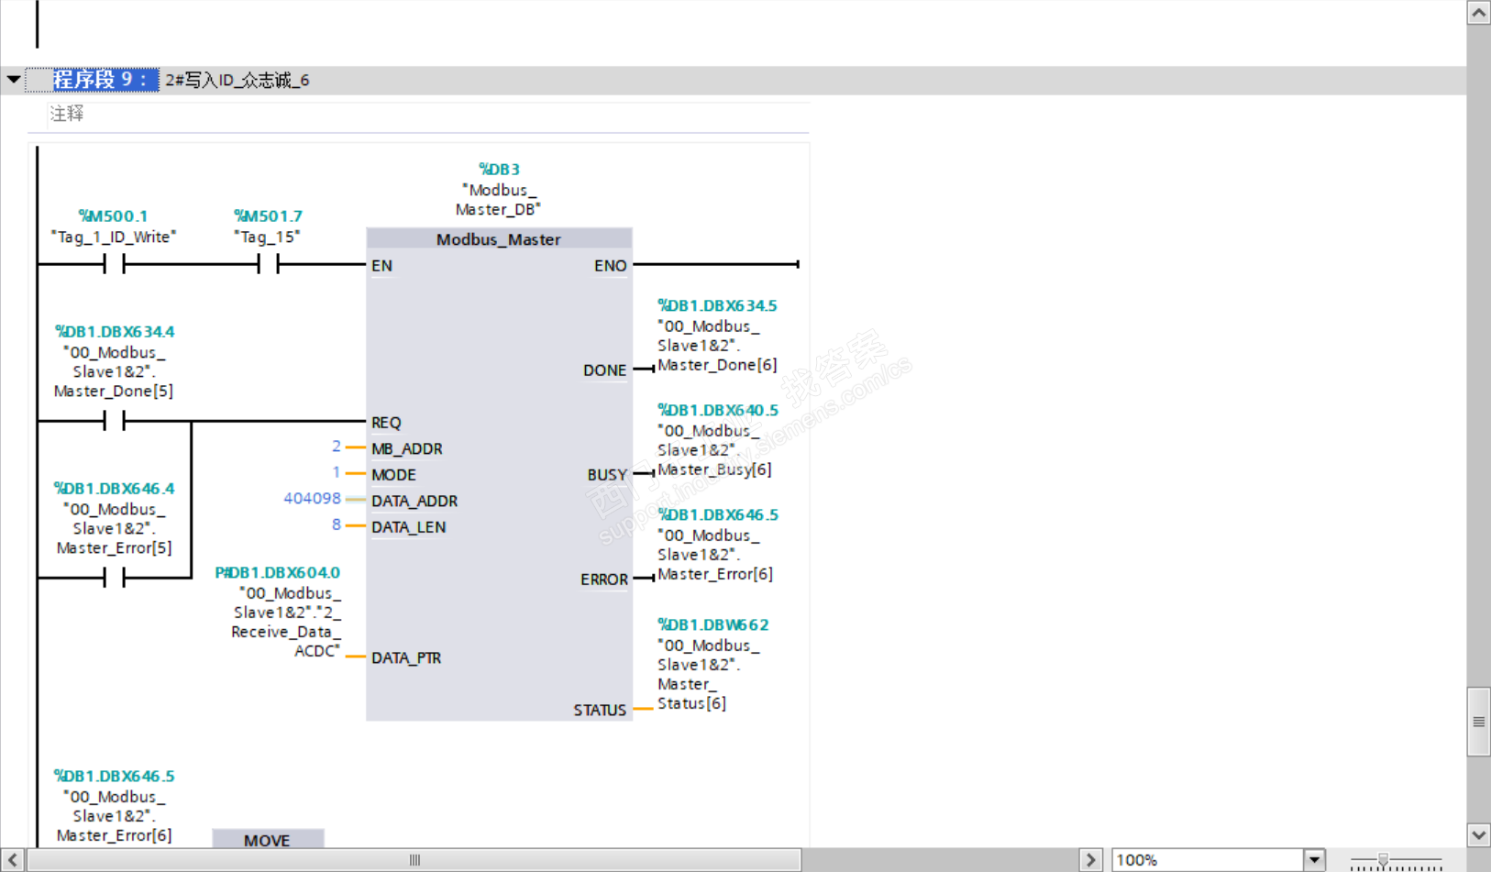The image size is (1491, 872).
Task: Click the %M500.1 address label
Action: pyautogui.click(x=114, y=216)
